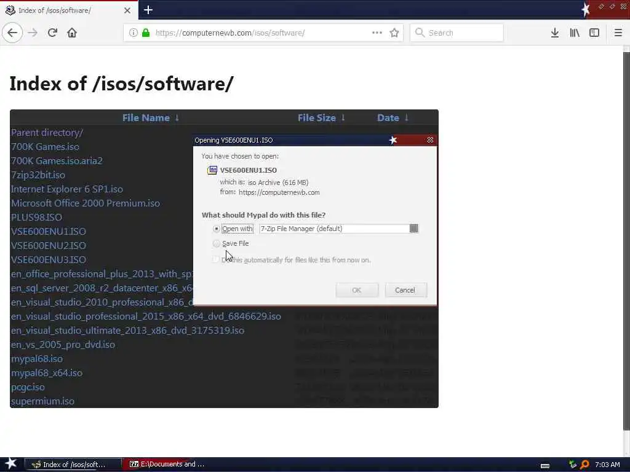Image resolution: width=630 pixels, height=472 pixels.
Task: Click the File Name column header
Action: (146, 117)
